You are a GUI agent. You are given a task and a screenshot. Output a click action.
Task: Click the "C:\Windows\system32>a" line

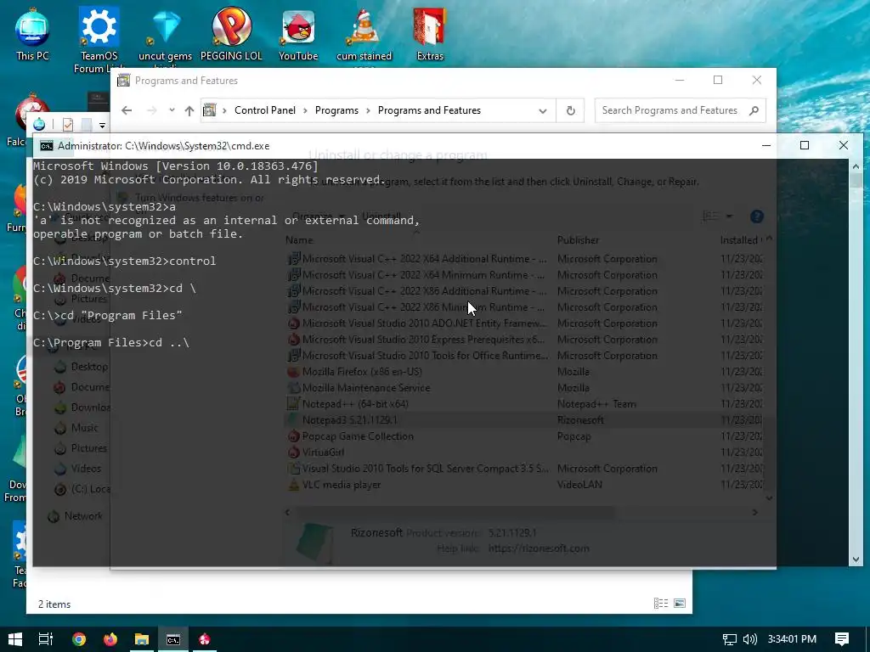tap(105, 207)
